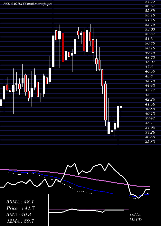The height and width of the screenshot is (226, 161).
Task: Click the 43.71 price axis label
Action: (150, 90)
